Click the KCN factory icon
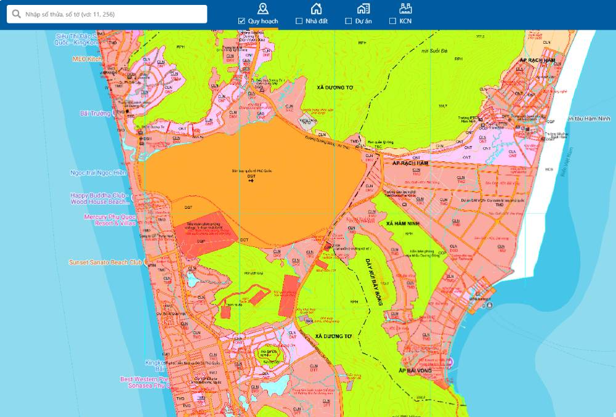Viewport: 616px width, 417px height. [405, 8]
